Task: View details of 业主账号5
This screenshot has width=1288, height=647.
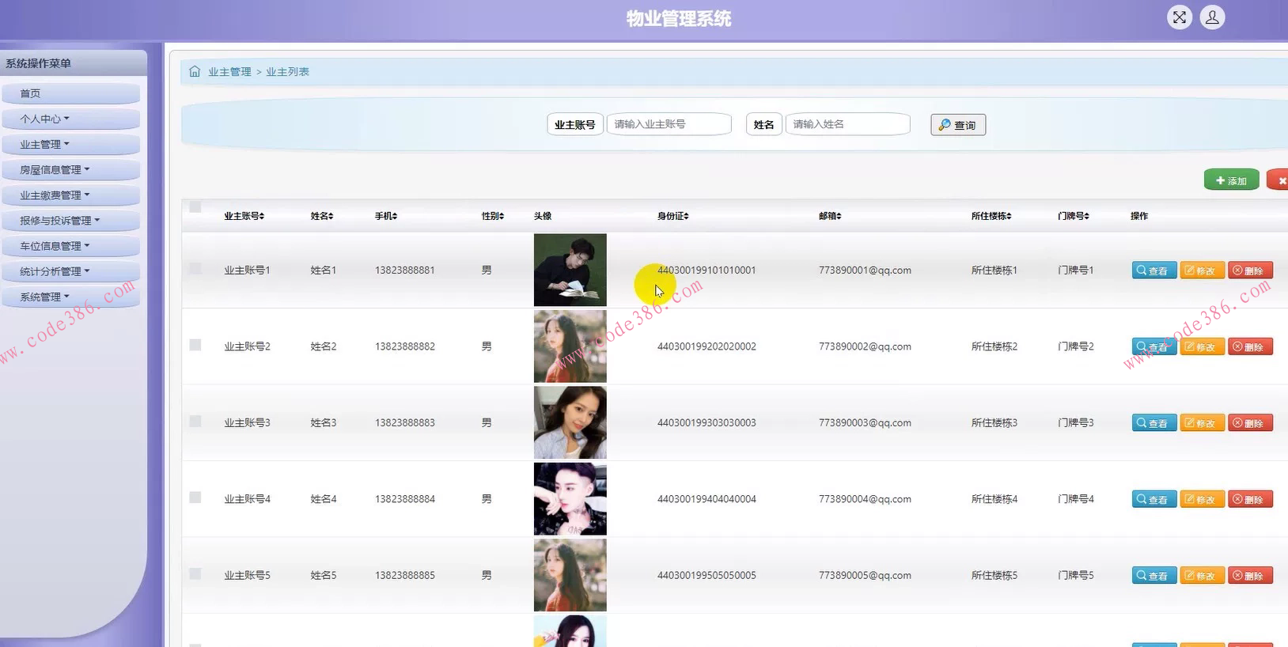Action: click(1154, 576)
